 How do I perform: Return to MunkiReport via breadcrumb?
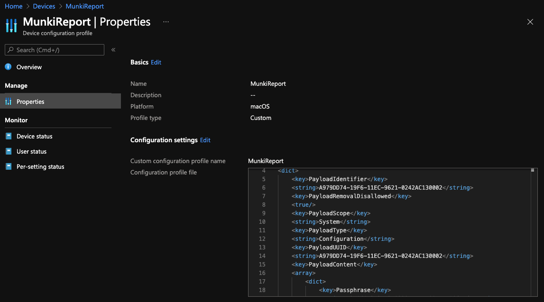pos(84,6)
